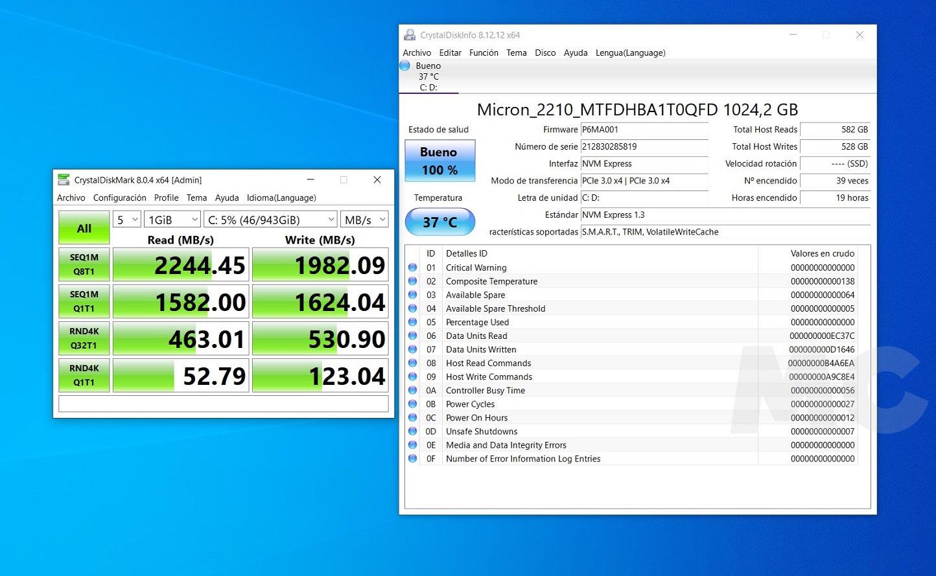Screen dimensions: 936x576
Task: Open the Profile menu in CrystalDiskMark
Action: (166, 198)
